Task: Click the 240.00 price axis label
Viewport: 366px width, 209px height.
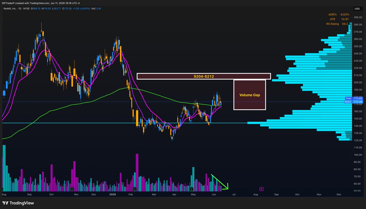Action: 357,54
